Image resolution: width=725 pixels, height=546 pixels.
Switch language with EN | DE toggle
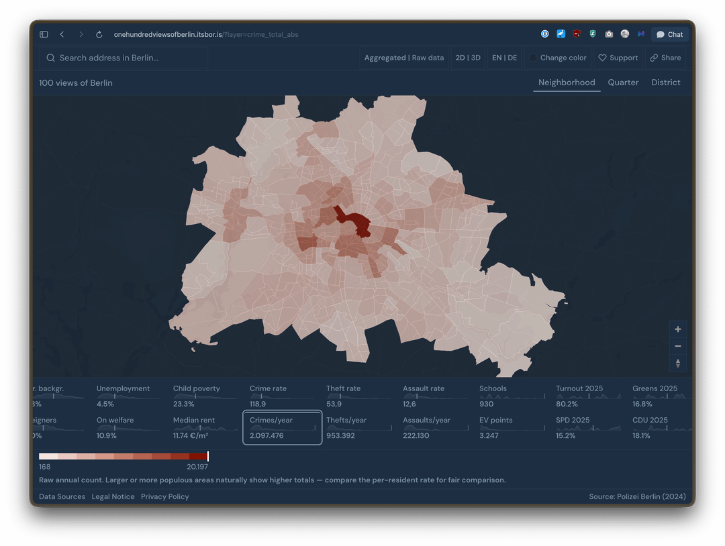[x=504, y=58]
